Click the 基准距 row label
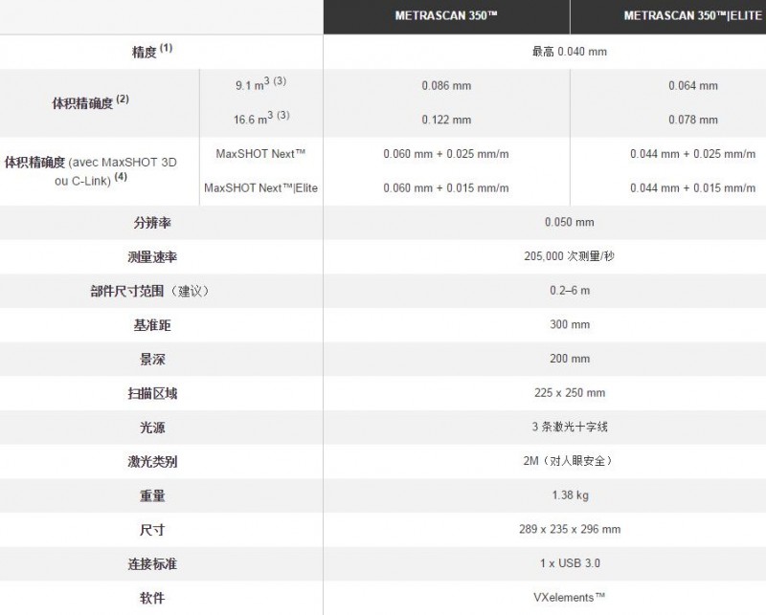Viewport: 766px width, 615px height. [152, 325]
